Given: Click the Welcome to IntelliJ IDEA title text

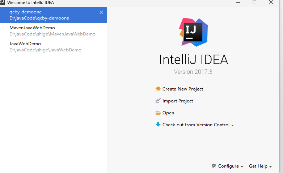Looking at the screenshot, I should click(x=30, y=3).
